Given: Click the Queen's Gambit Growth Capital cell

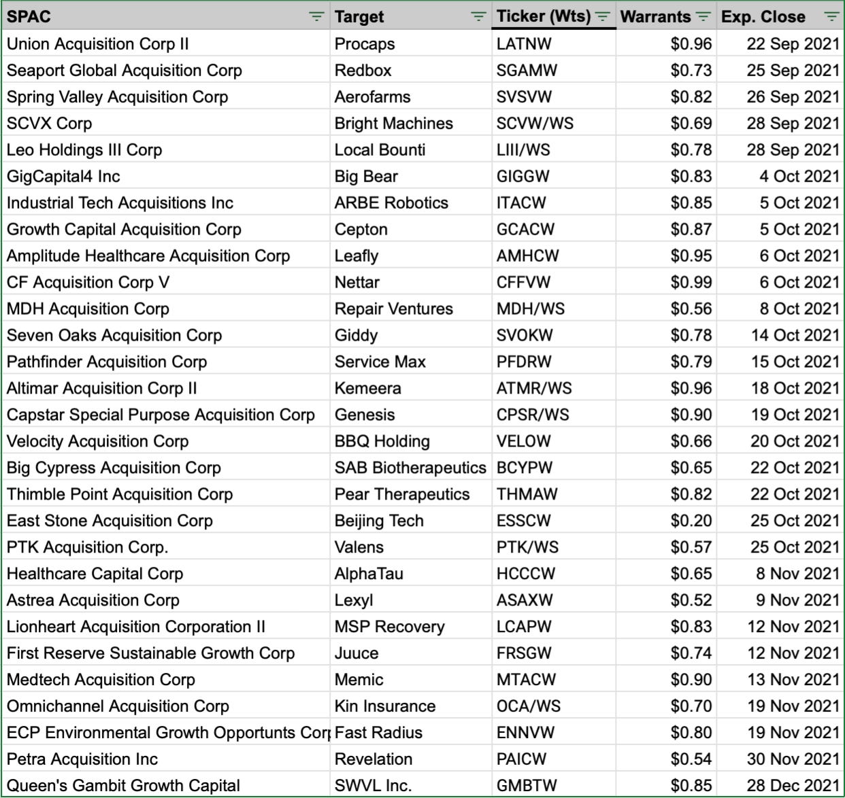Looking at the screenshot, I should tap(166, 786).
